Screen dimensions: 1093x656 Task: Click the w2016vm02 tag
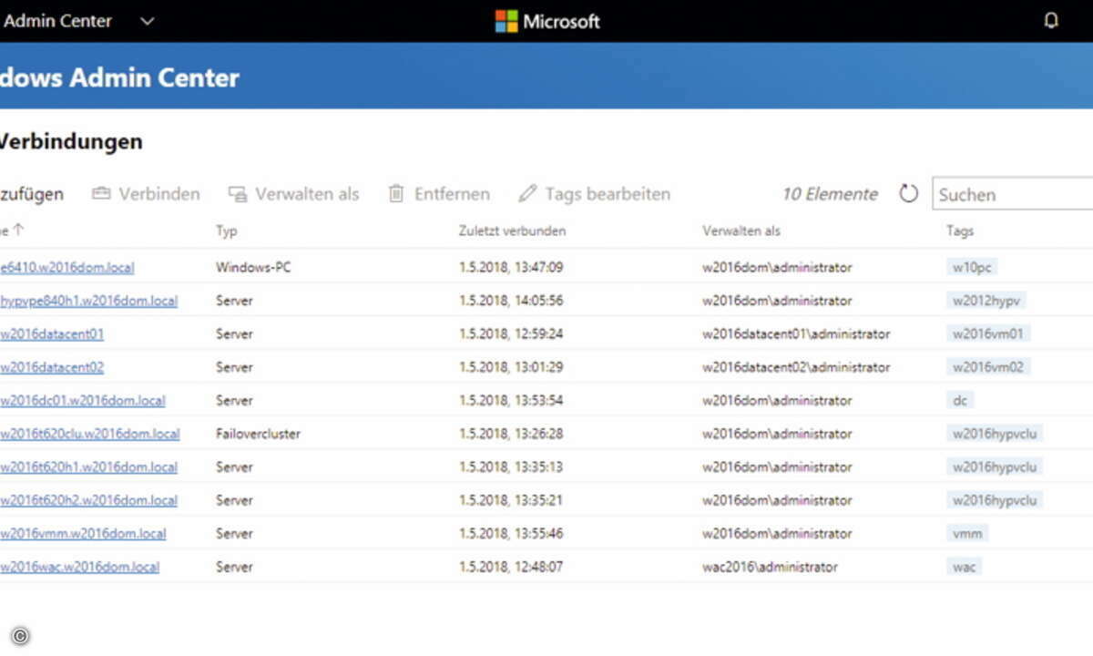click(988, 367)
